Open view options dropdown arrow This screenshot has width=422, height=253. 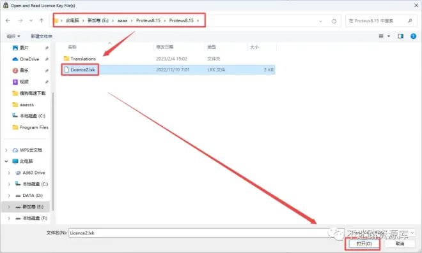point(389,36)
